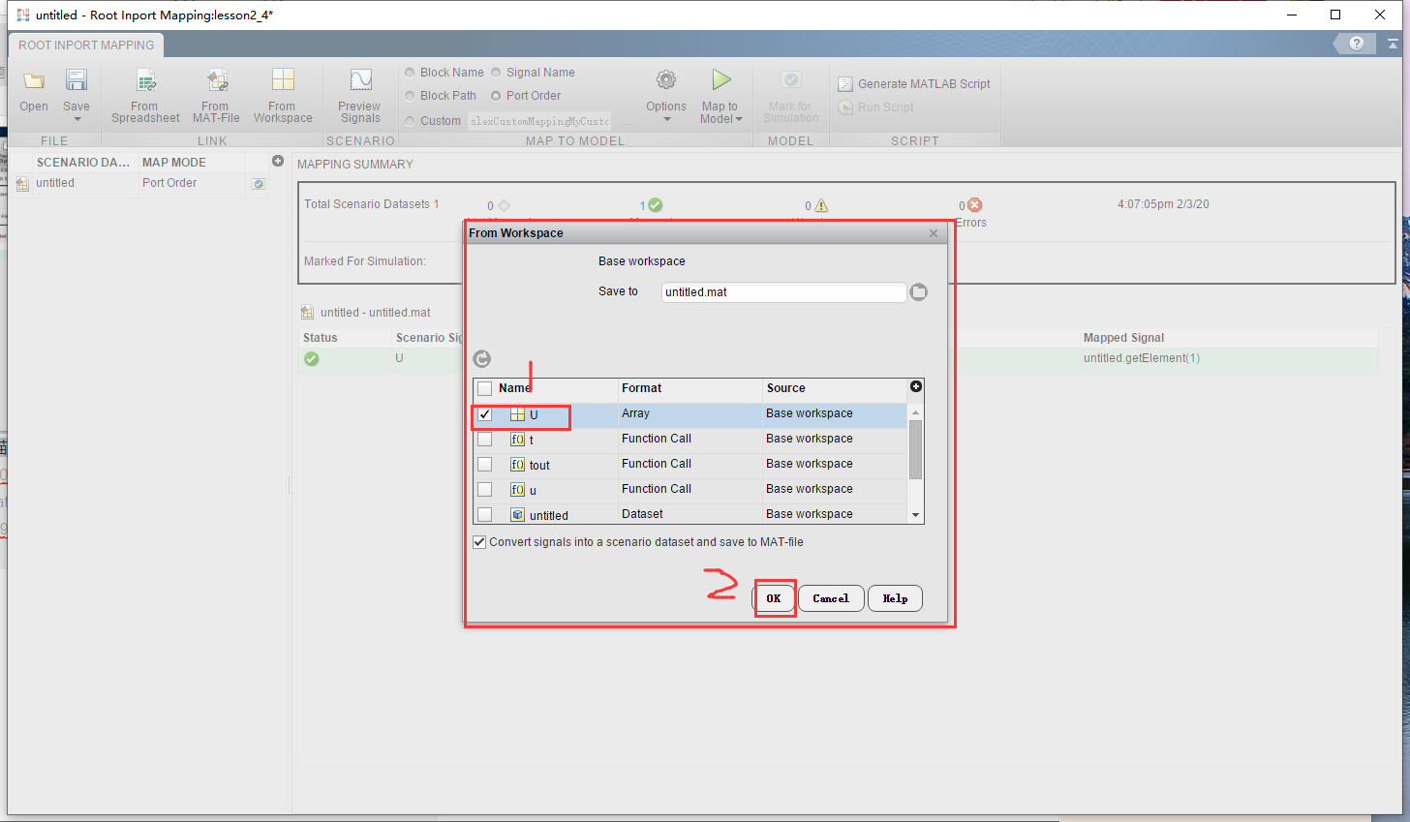Click inside the Save to filename field
The width and height of the screenshot is (1410, 822).
pos(782,291)
